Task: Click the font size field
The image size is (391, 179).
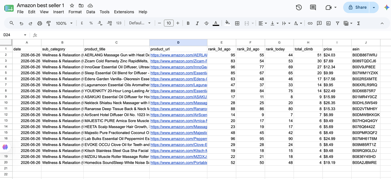Action: tap(169, 23)
